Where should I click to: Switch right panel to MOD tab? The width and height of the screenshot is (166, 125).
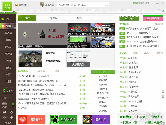pos(146,53)
